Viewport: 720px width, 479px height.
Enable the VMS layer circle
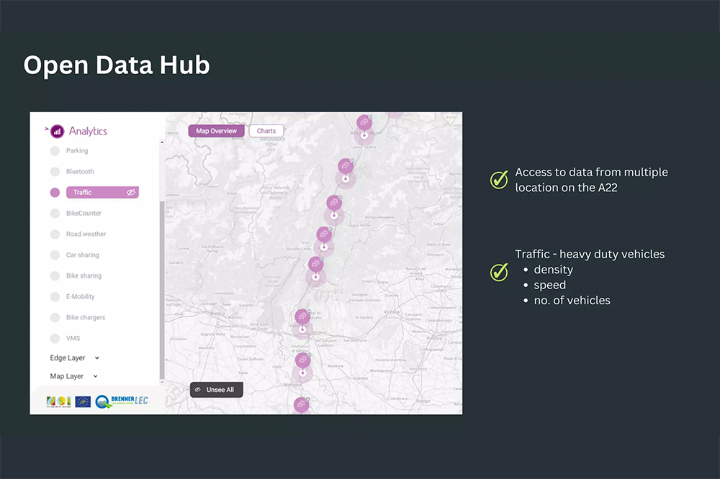click(55, 339)
